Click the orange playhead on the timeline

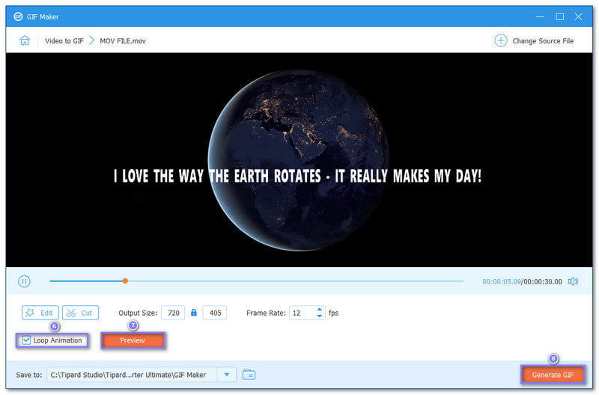[x=125, y=281]
